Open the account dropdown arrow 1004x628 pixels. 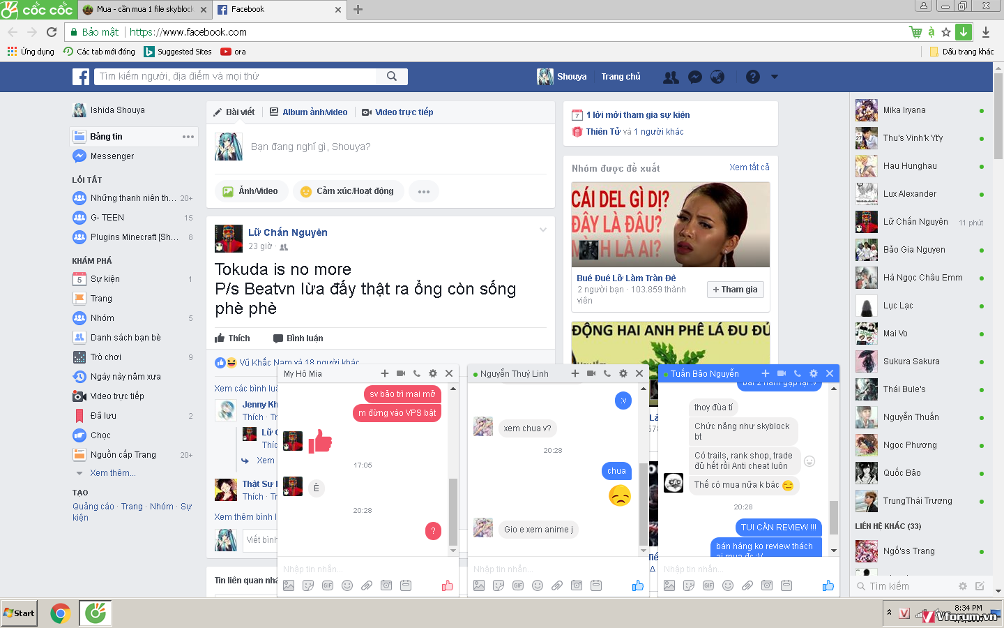click(x=774, y=77)
